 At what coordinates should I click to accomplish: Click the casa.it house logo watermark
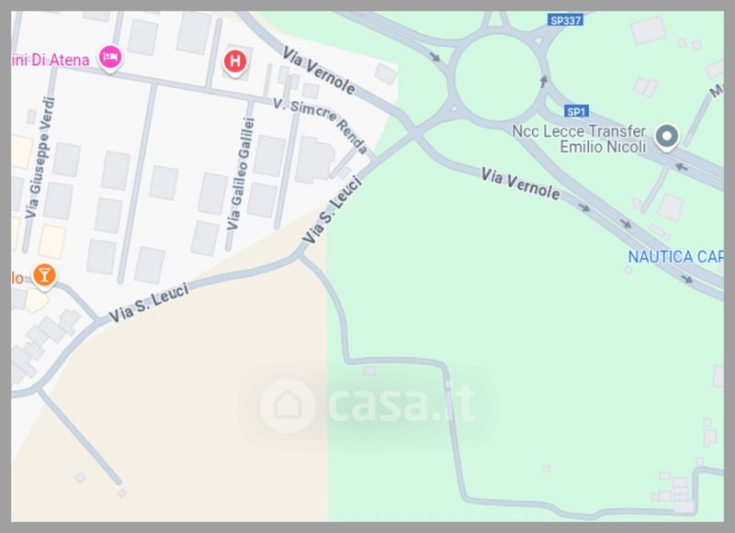(x=288, y=405)
